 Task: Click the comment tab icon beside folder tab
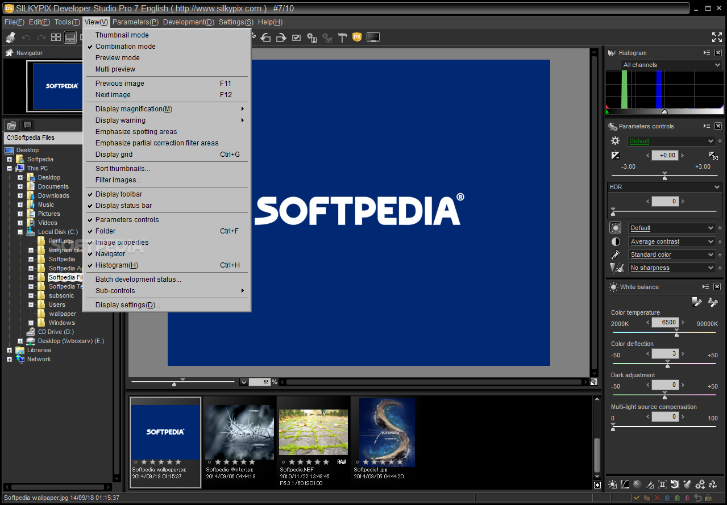point(27,125)
